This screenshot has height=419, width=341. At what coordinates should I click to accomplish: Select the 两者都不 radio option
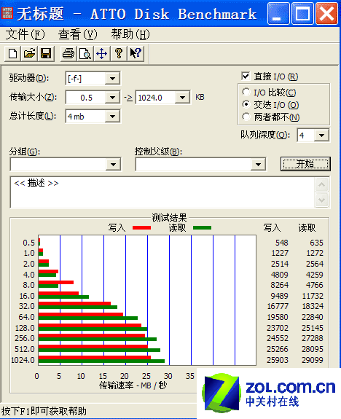pyautogui.click(x=246, y=117)
